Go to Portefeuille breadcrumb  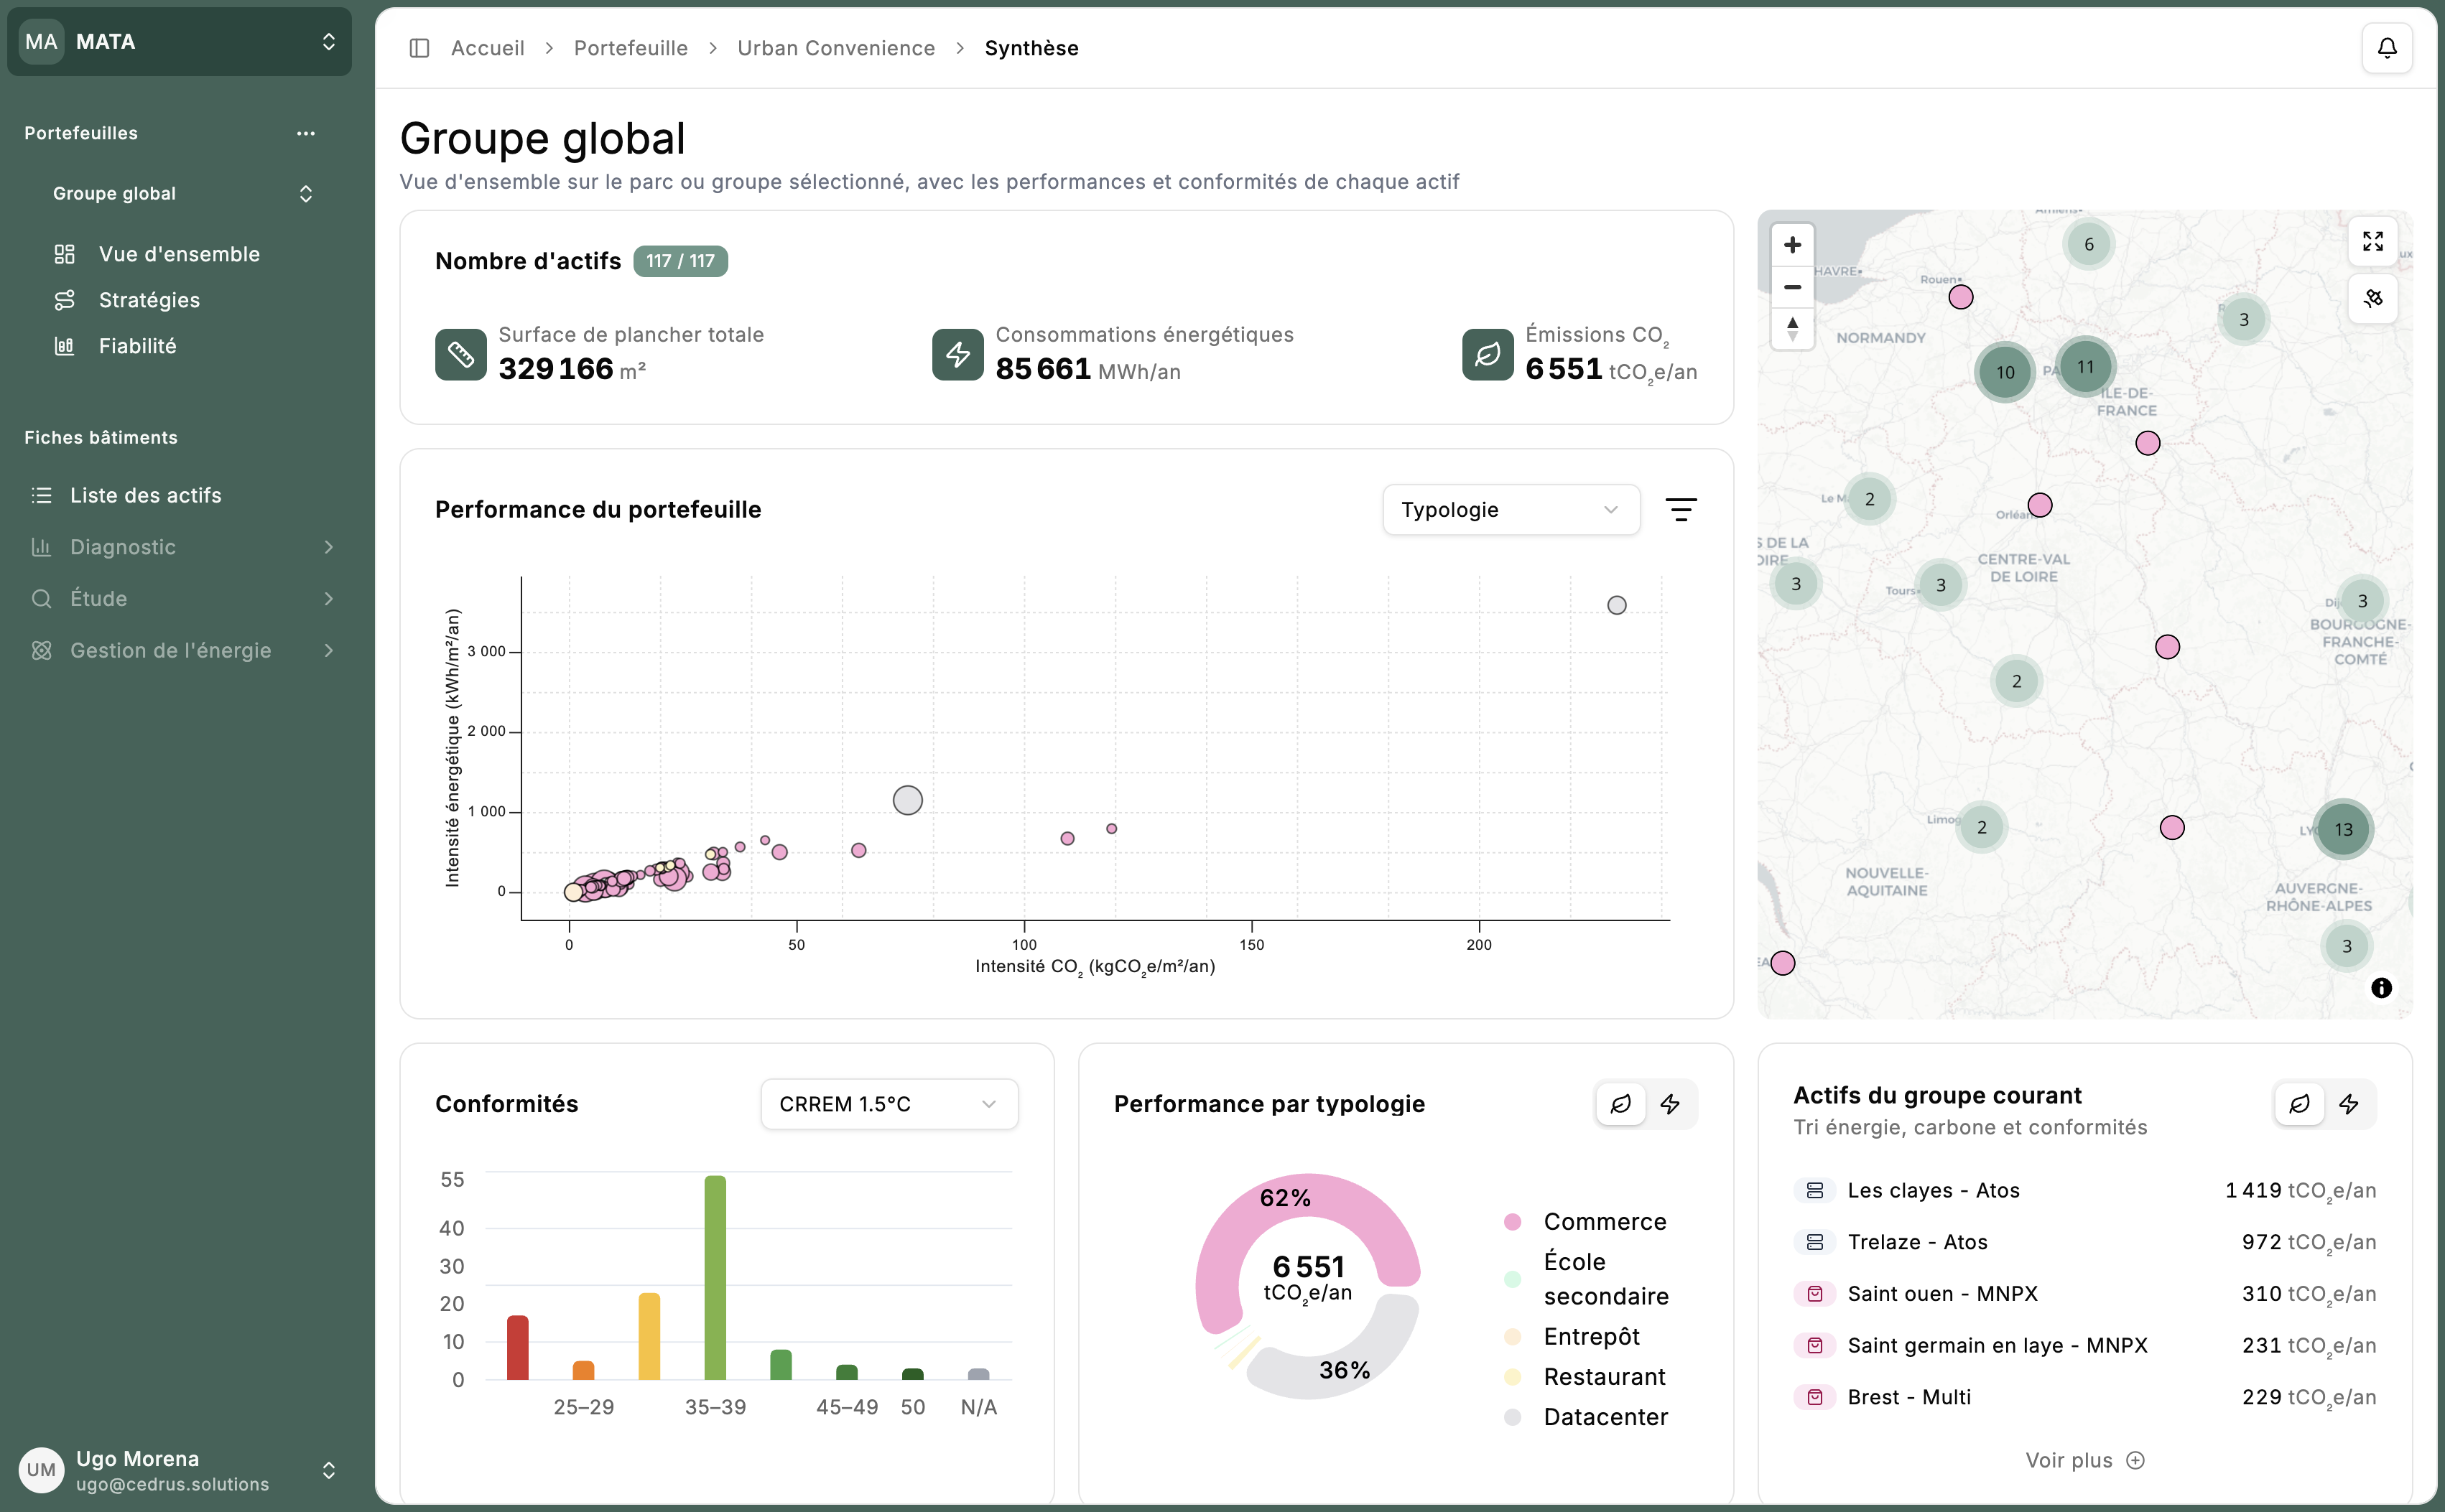tap(630, 48)
